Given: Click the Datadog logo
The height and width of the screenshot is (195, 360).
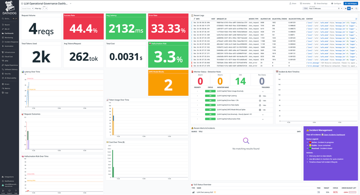Looking at the screenshot, I should tap(9, 8).
